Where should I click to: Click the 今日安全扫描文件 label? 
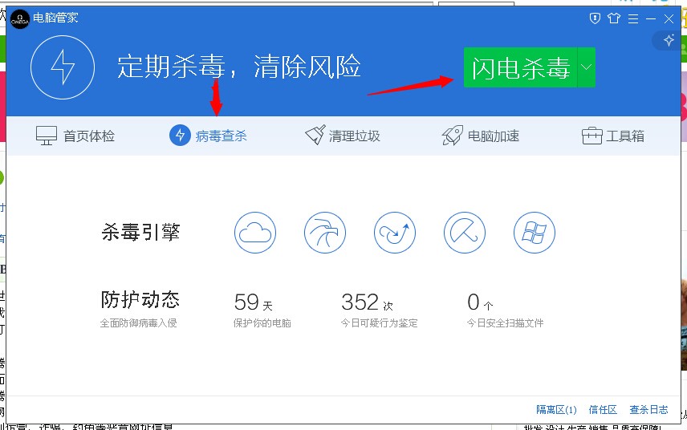click(x=505, y=323)
